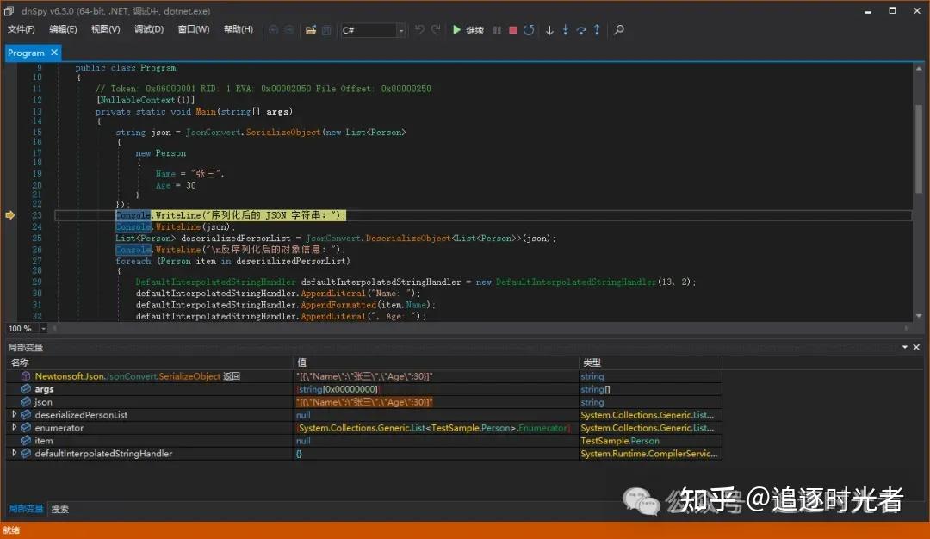
Task: Select the JsonConvert.SerializeObject 返回 row
Action: point(364,376)
